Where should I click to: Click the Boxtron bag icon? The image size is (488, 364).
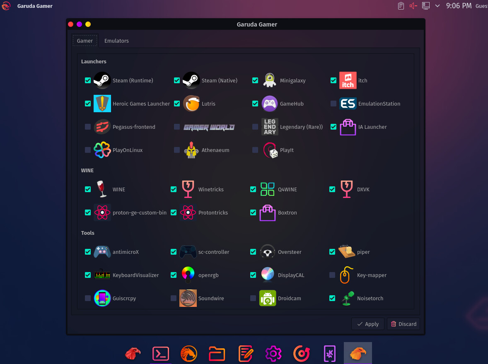coord(267,212)
